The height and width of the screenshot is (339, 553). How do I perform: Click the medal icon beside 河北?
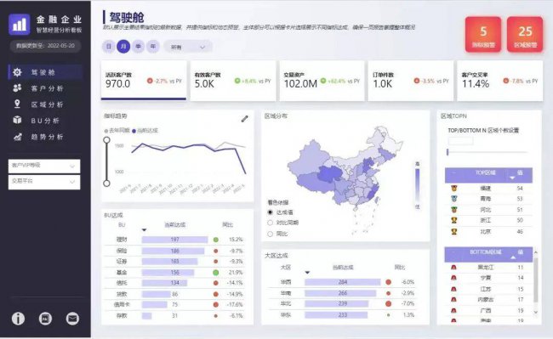[x=454, y=210]
